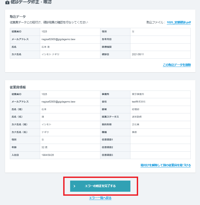Image resolution: width=200 pixels, height=205 pixels.
Task: Click the 任意項目3 label cell
Action: [115, 155]
